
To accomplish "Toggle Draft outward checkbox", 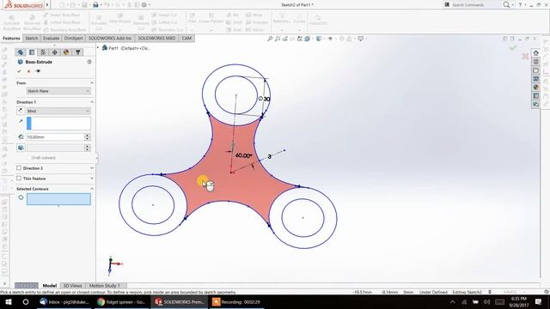I will pyautogui.click(x=28, y=158).
